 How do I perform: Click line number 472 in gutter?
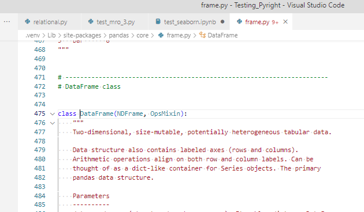(x=40, y=86)
